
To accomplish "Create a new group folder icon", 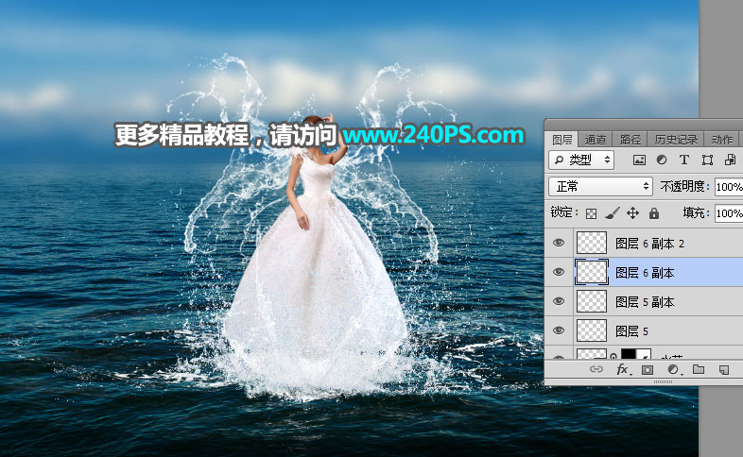I will tap(699, 369).
